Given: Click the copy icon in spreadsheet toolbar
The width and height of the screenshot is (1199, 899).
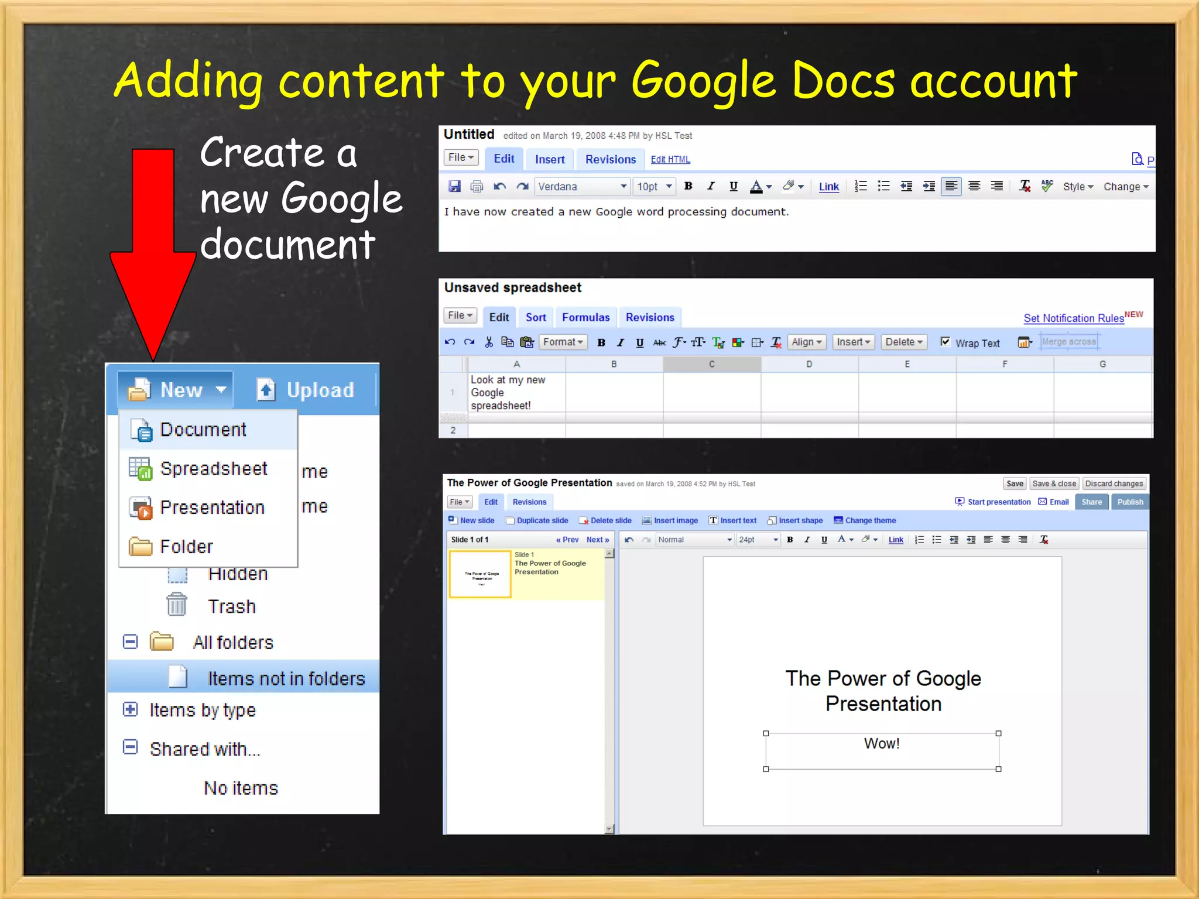Looking at the screenshot, I should tap(507, 342).
